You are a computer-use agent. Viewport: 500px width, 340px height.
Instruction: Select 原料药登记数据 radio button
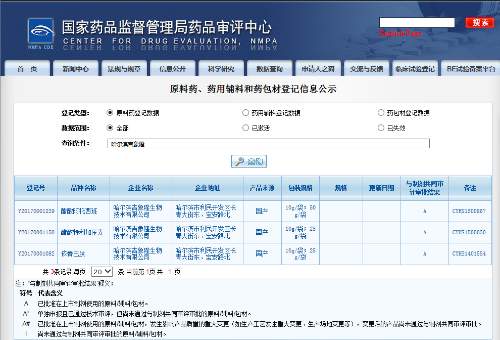(110, 113)
